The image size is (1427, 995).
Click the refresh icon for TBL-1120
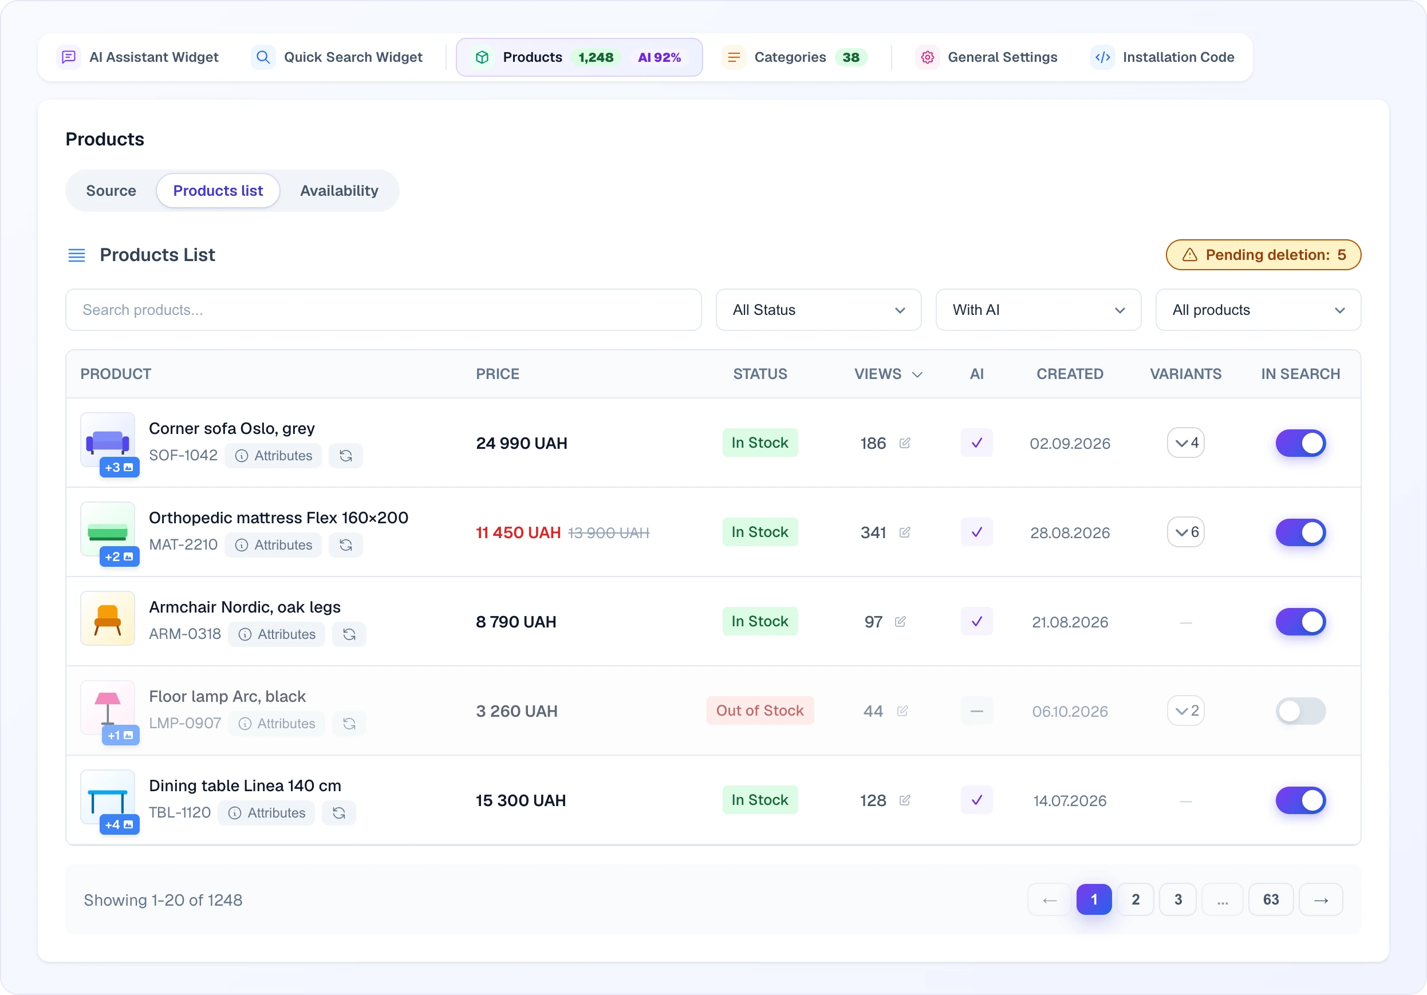click(339, 813)
